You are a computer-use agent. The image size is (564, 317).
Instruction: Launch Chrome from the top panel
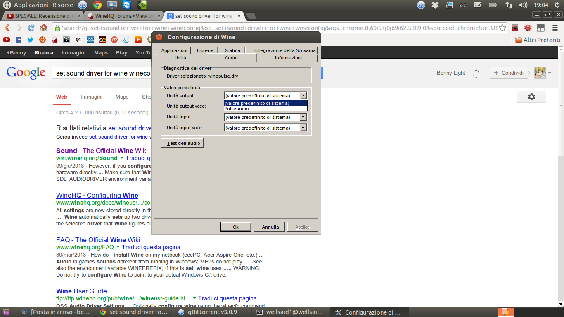[x=97, y=5]
